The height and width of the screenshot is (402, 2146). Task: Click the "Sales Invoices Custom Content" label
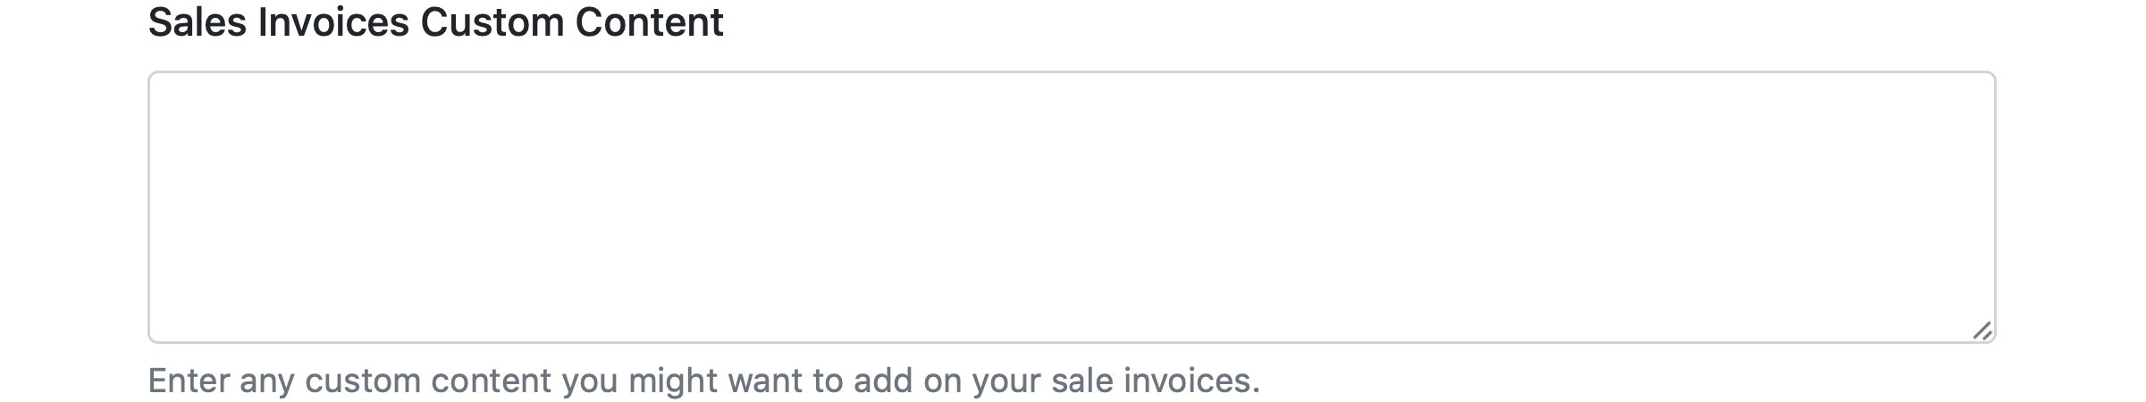[x=435, y=22]
